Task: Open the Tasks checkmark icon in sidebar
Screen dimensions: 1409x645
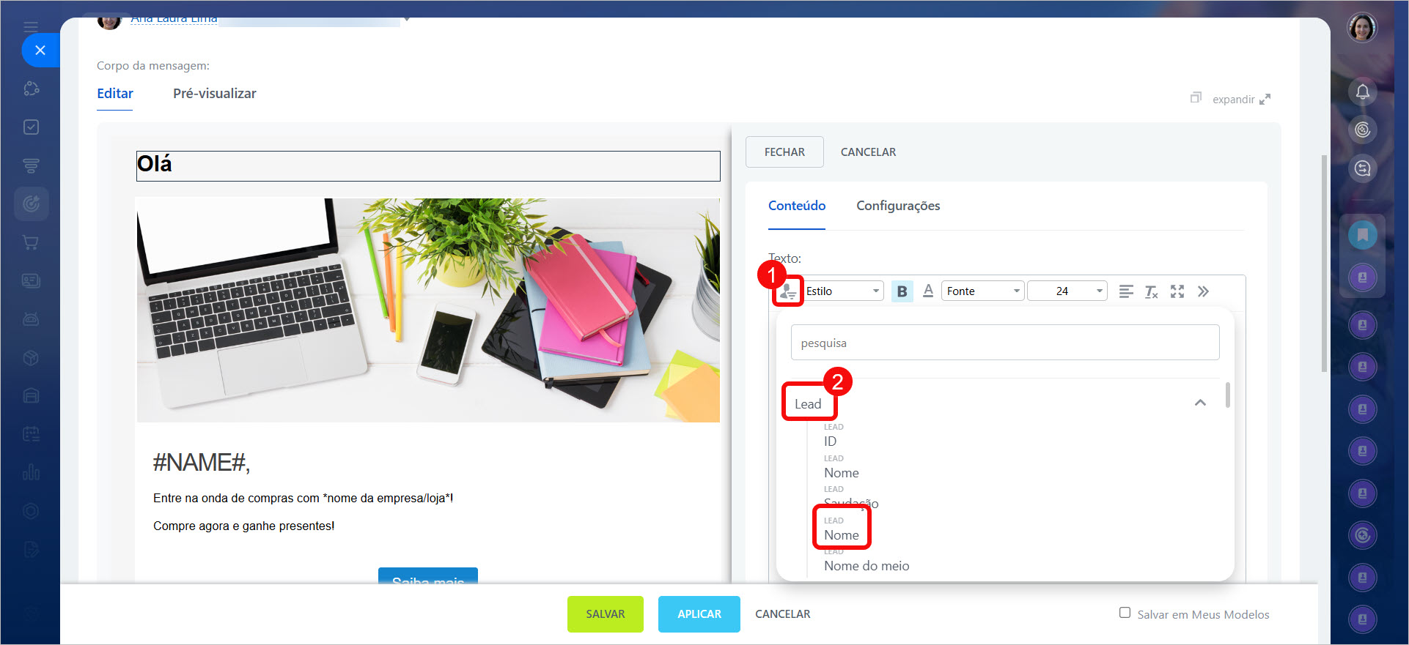Action: pyautogui.click(x=31, y=127)
